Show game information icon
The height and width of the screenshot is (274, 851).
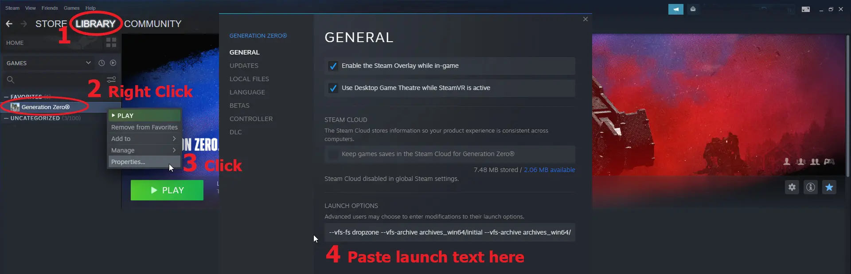(811, 187)
